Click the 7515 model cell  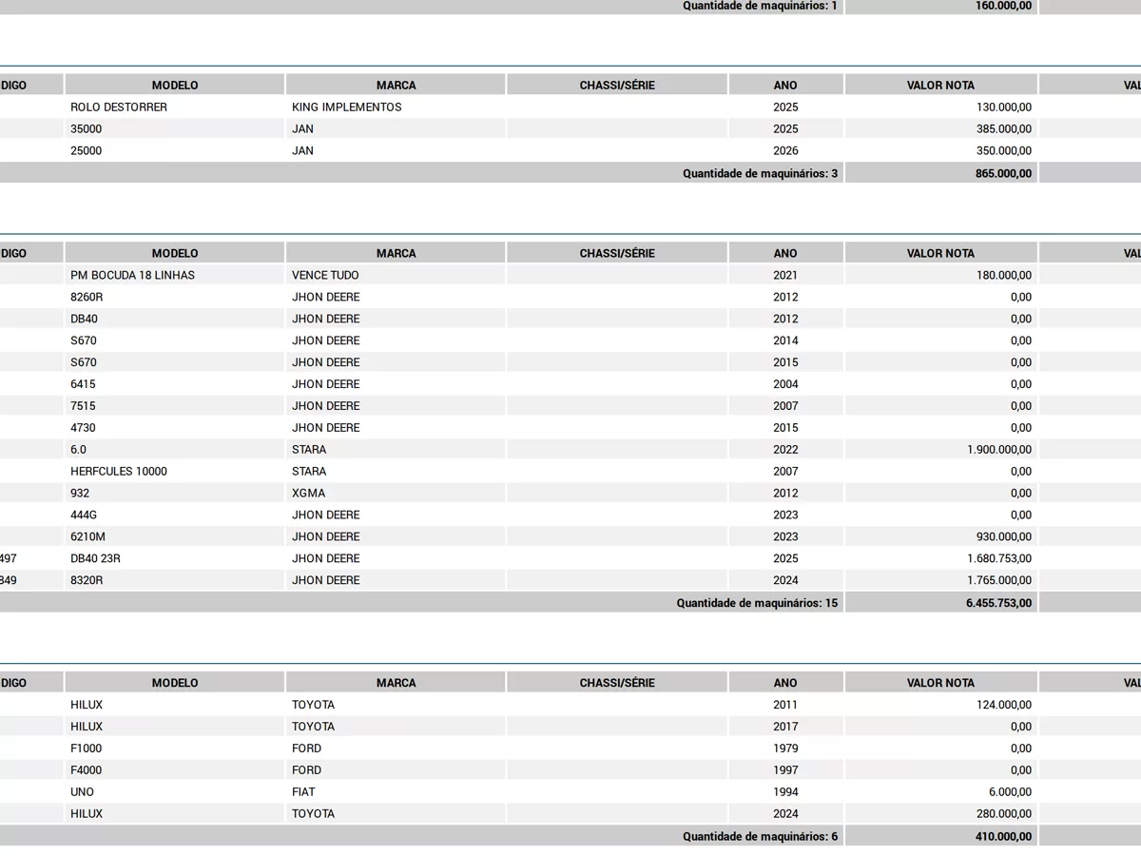pyautogui.click(x=175, y=406)
